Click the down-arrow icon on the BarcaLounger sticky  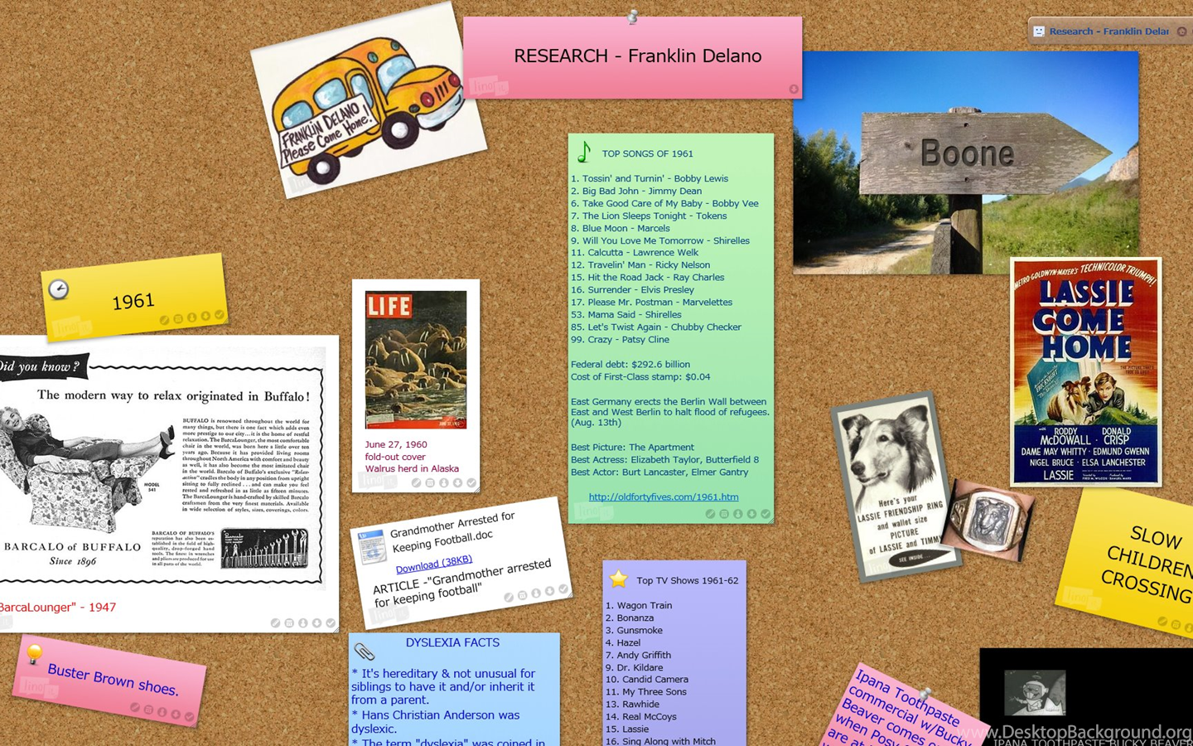[316, 623]
